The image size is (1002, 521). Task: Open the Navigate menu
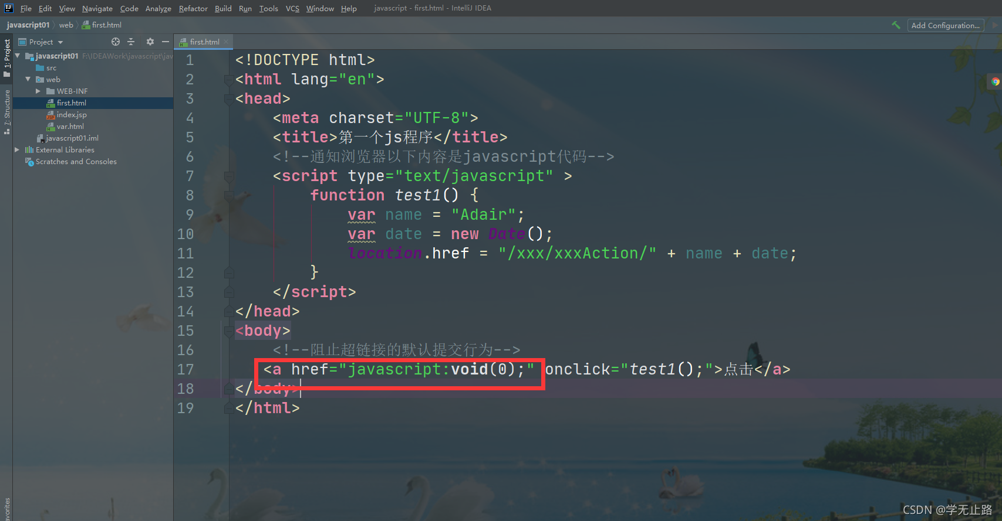[97, 8]
